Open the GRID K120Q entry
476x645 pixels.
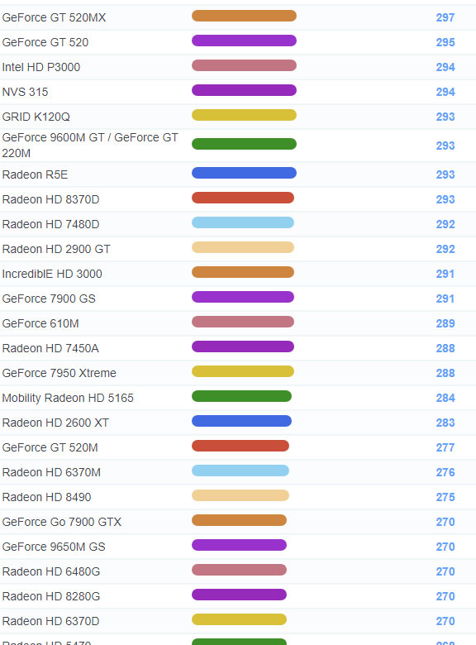coord(36,117)
